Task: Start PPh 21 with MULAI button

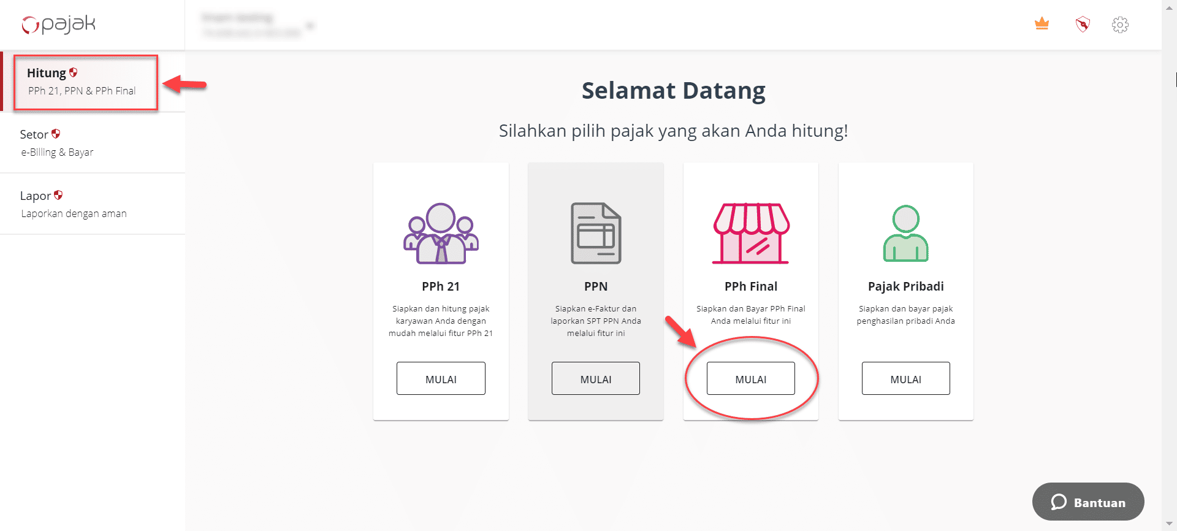Action: point(441,378)
